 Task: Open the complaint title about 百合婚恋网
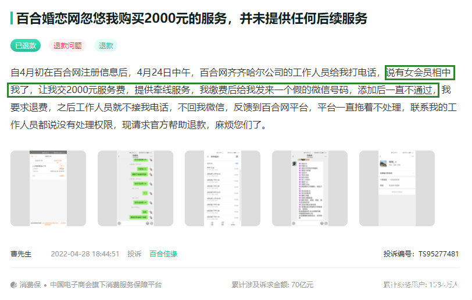pyautogui.click(x=192, y=19)
